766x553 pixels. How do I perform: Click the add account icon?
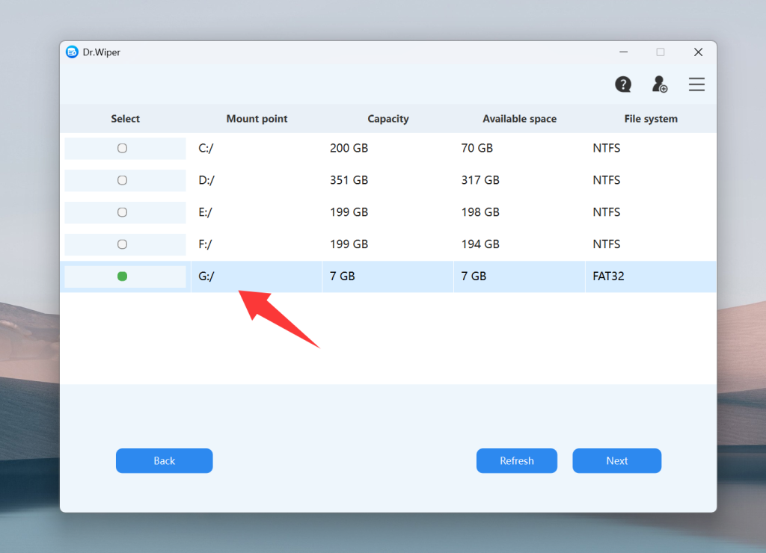pyautogui.click(x=660, y=84)
